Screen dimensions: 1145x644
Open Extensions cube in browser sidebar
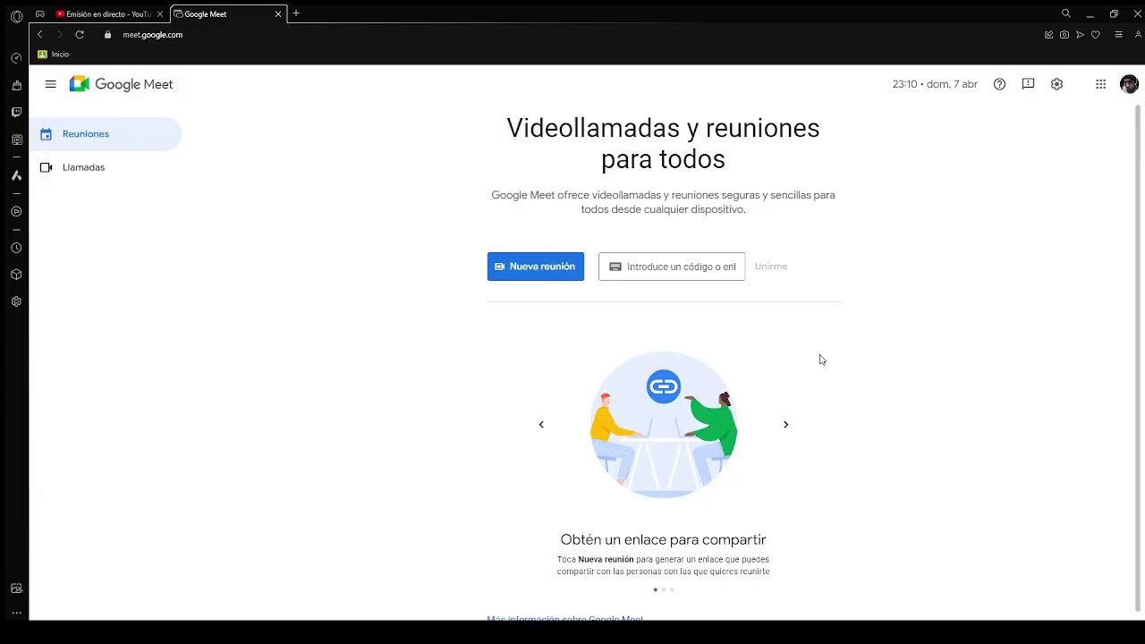click(16, 275)
